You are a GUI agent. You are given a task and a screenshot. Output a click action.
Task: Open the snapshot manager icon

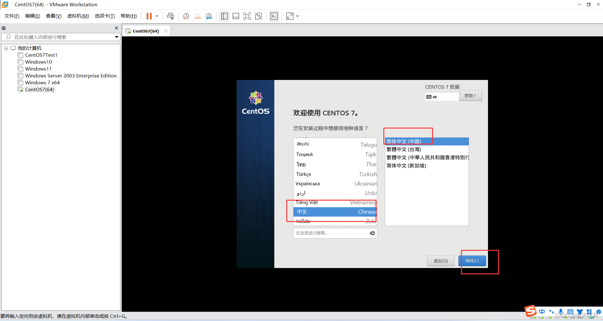coord(209,16)
